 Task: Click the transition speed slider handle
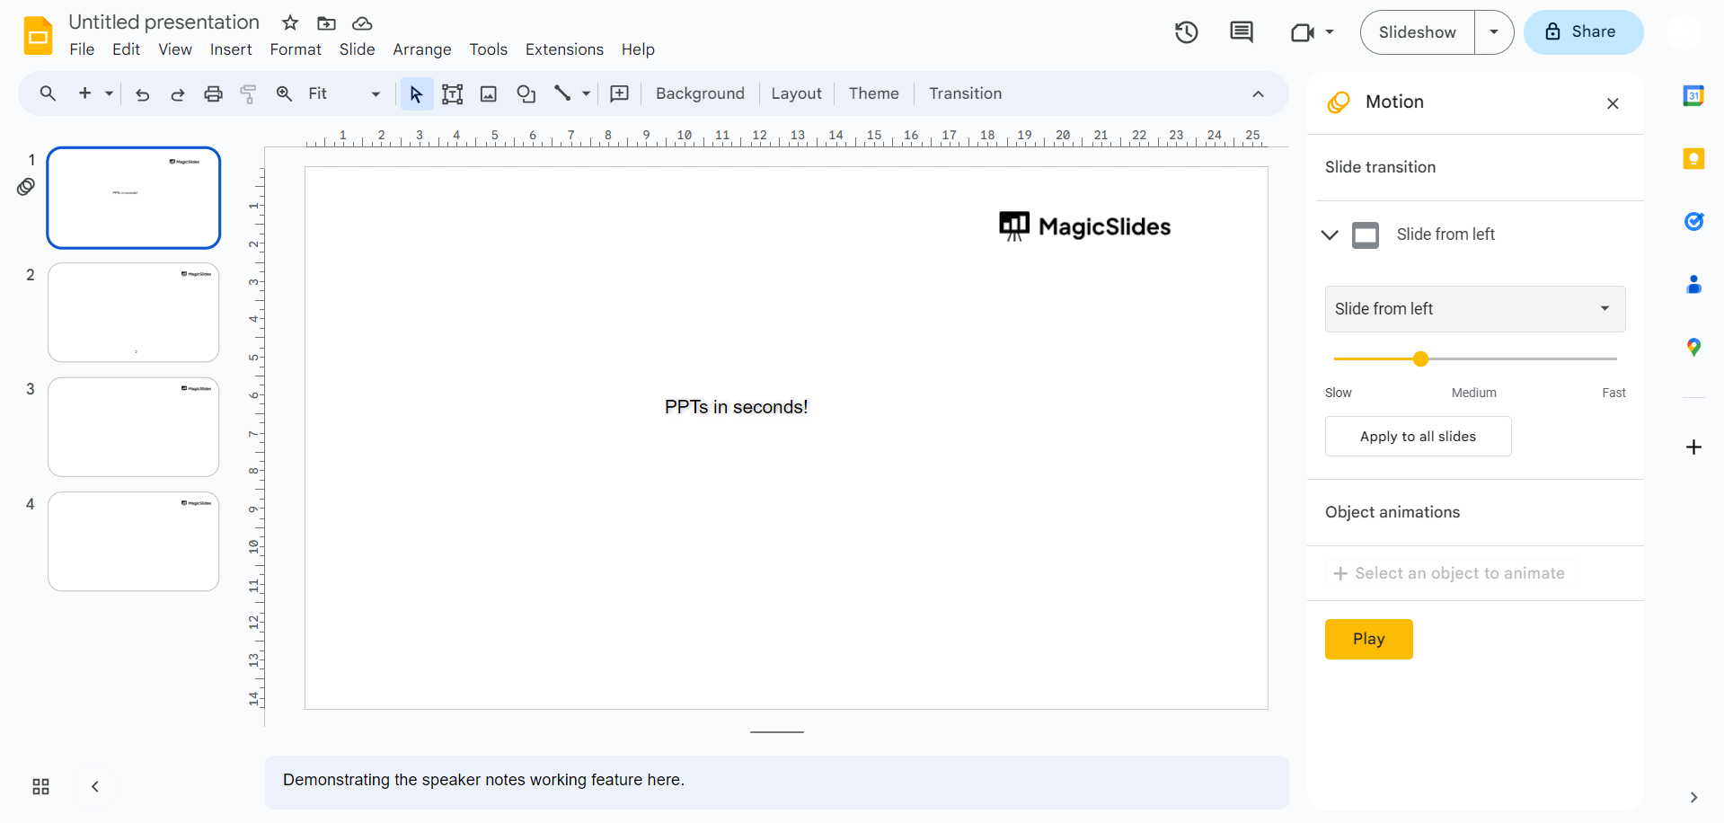(1420, 359)
